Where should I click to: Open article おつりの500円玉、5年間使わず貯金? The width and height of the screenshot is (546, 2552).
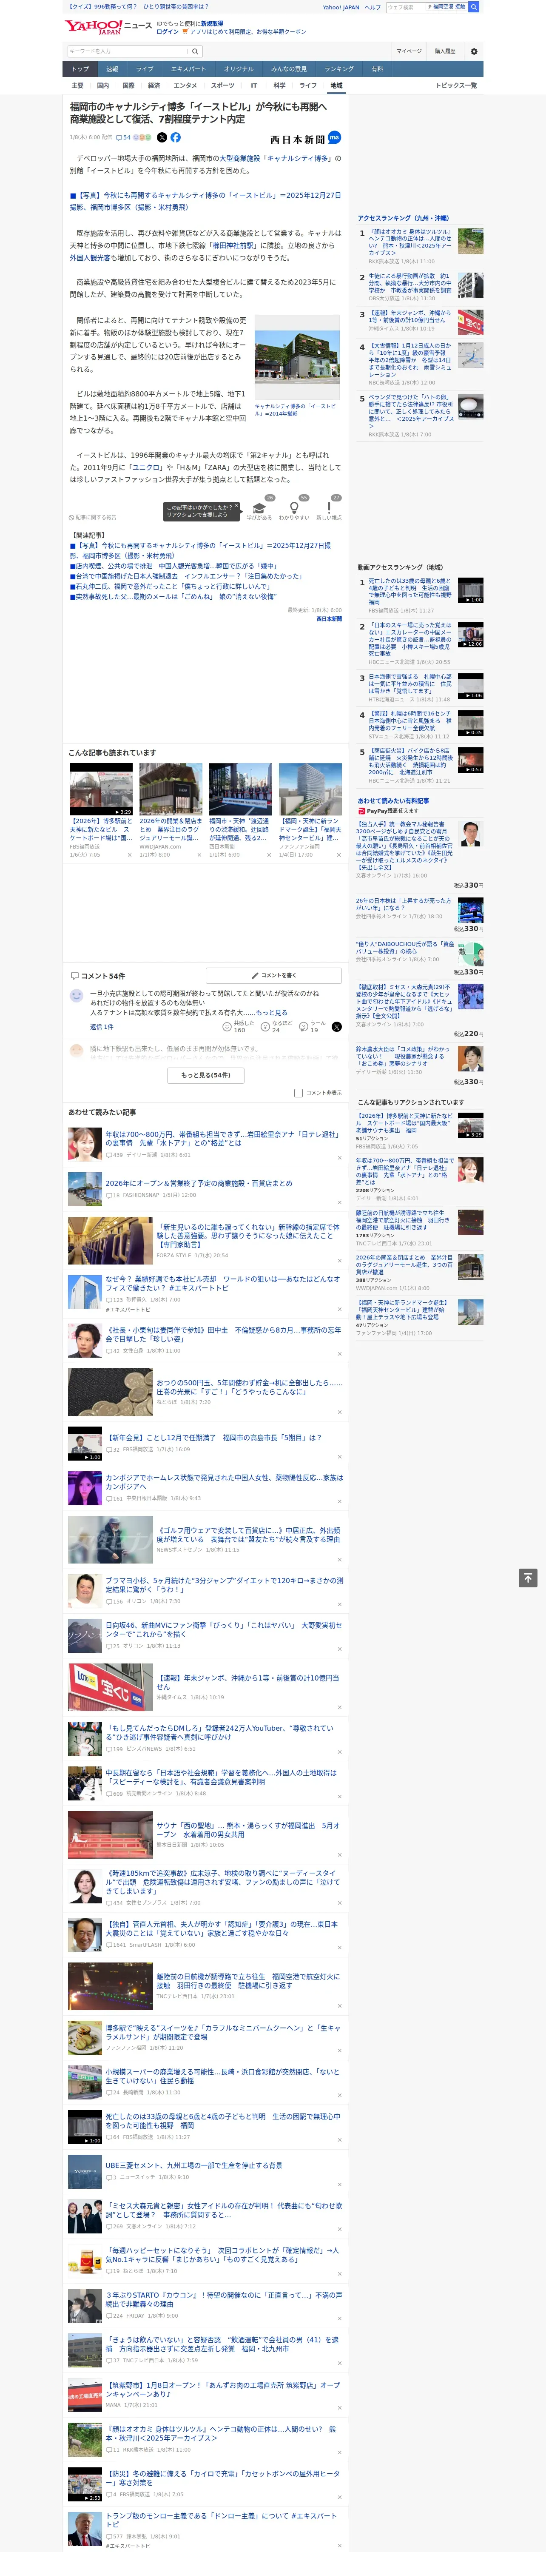[x=250, y=1387]
